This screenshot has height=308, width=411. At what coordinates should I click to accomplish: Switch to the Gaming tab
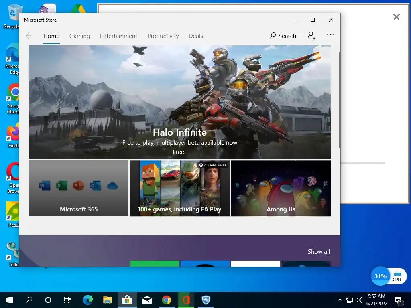coord(80,36)
